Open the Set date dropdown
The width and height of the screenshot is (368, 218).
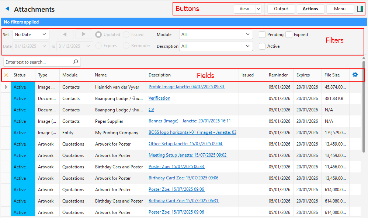(x=31, y=35)
